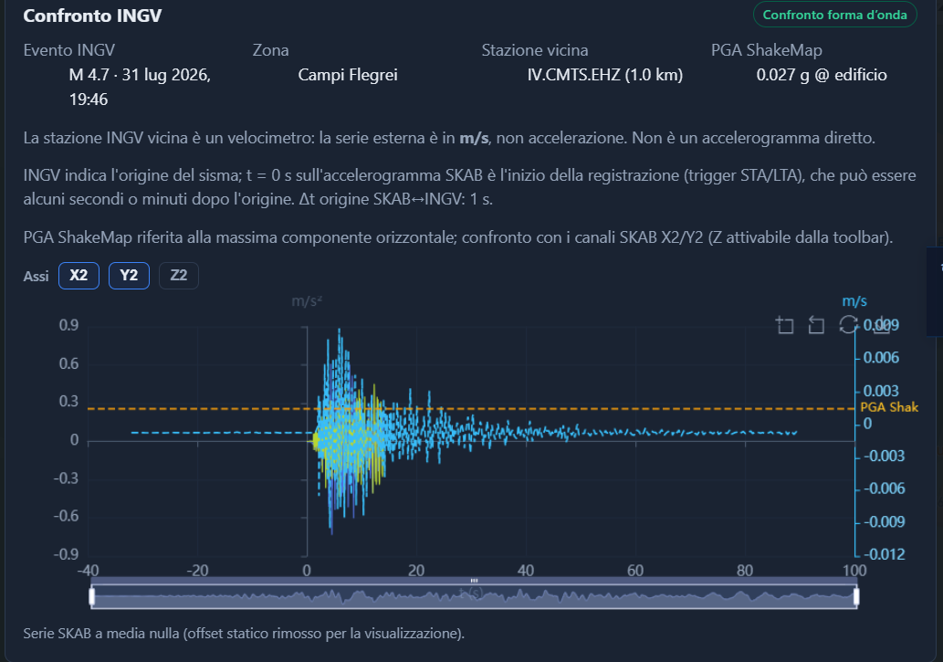Click the 'Evento INGV' field label
The height and width of the screenshot is (662, 943).
point(69,50)
